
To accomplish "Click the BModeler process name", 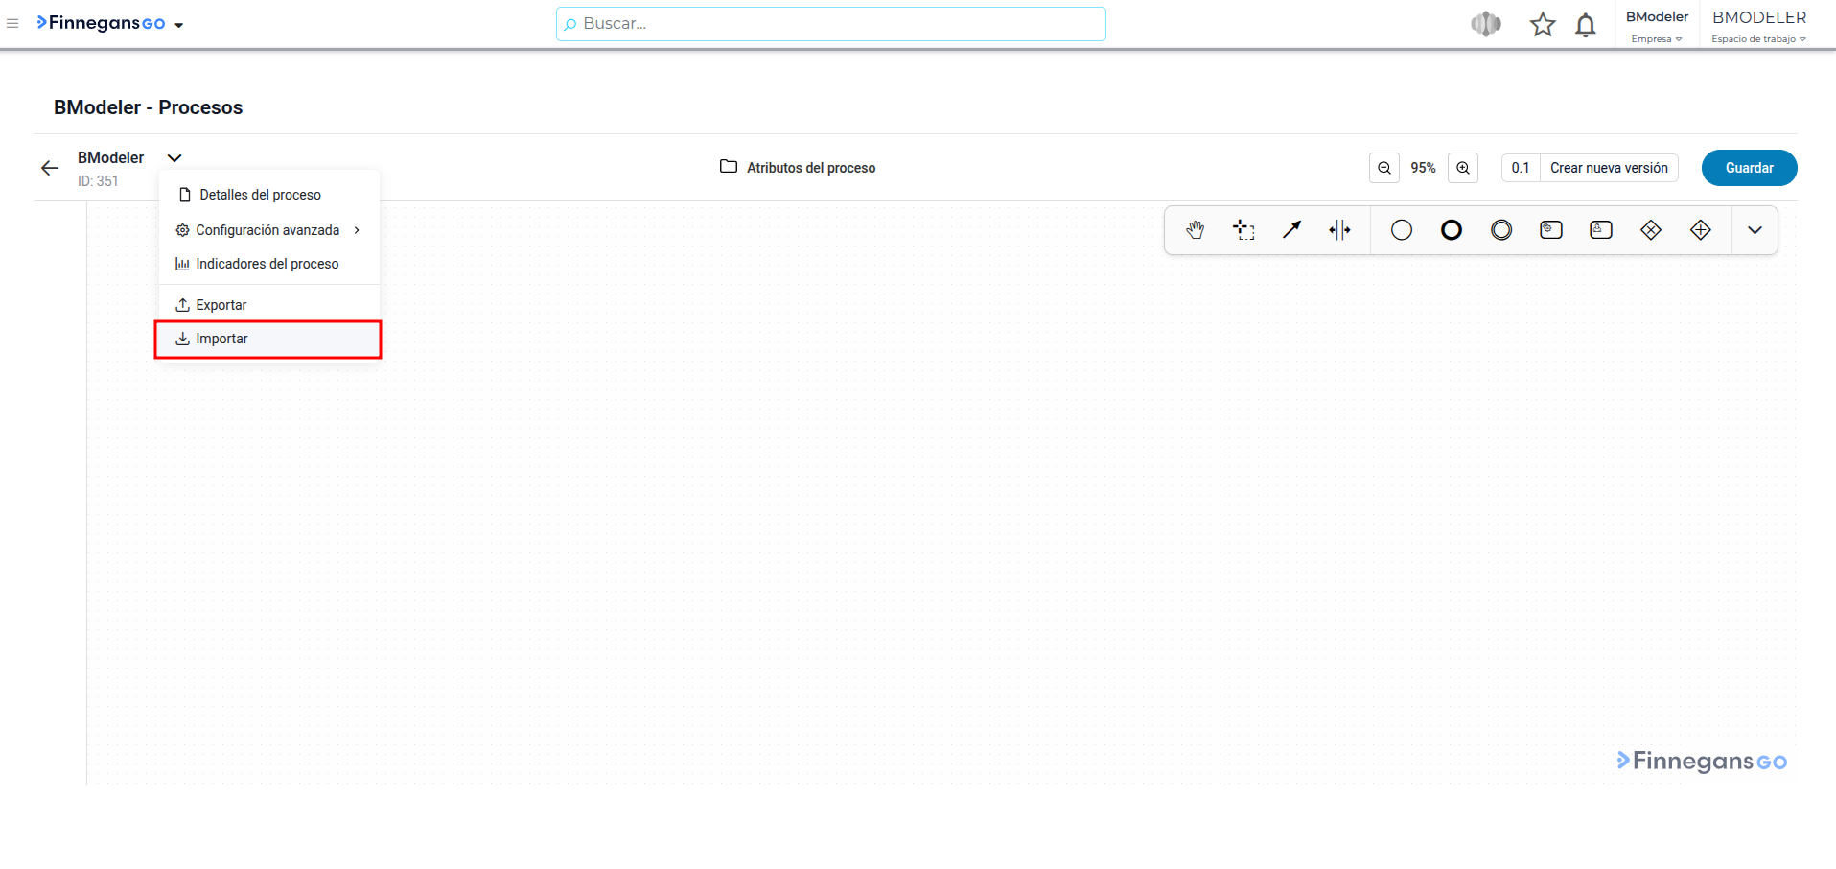I will pyautogui.click(x=110, y=157).
